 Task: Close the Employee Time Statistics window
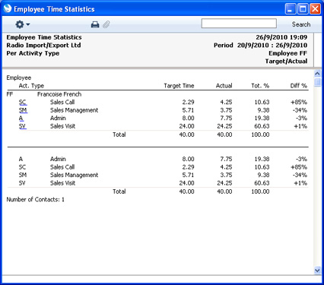click(x=315, y=9)
